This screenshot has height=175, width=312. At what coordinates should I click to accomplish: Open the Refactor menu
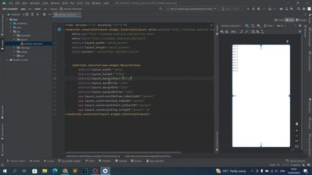(x=55, y=3)
